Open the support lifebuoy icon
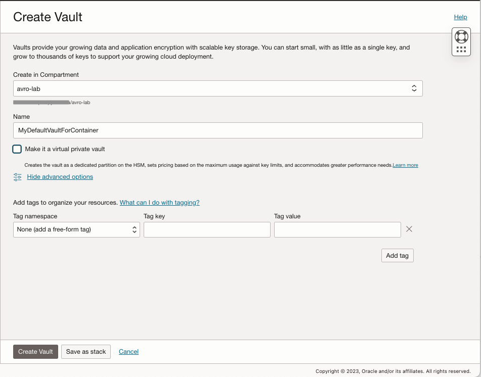Screen dimensions: 481x377 tap(461, 37)
